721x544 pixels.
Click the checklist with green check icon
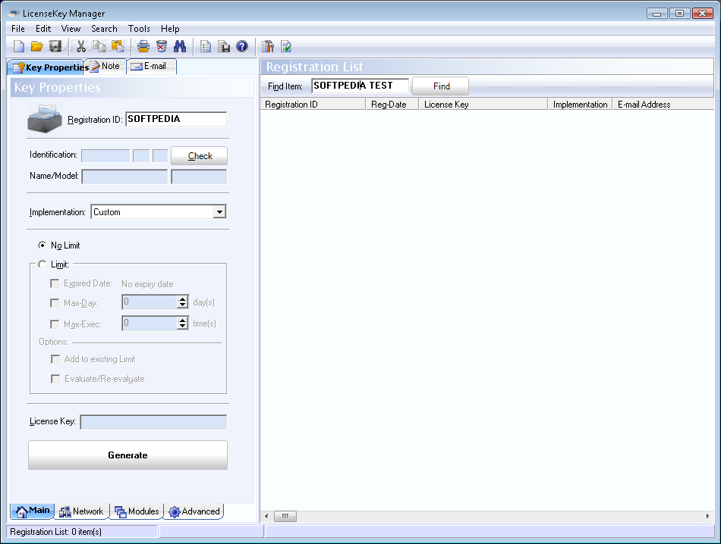[x=286, y=46]
